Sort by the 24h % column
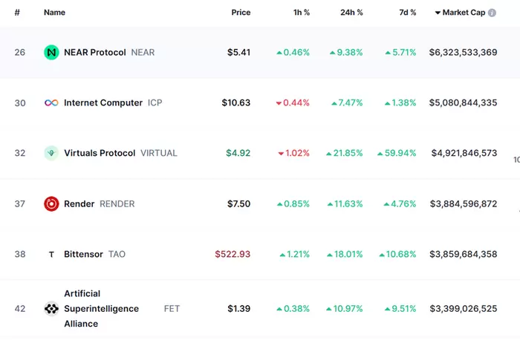 pos(351,13)
